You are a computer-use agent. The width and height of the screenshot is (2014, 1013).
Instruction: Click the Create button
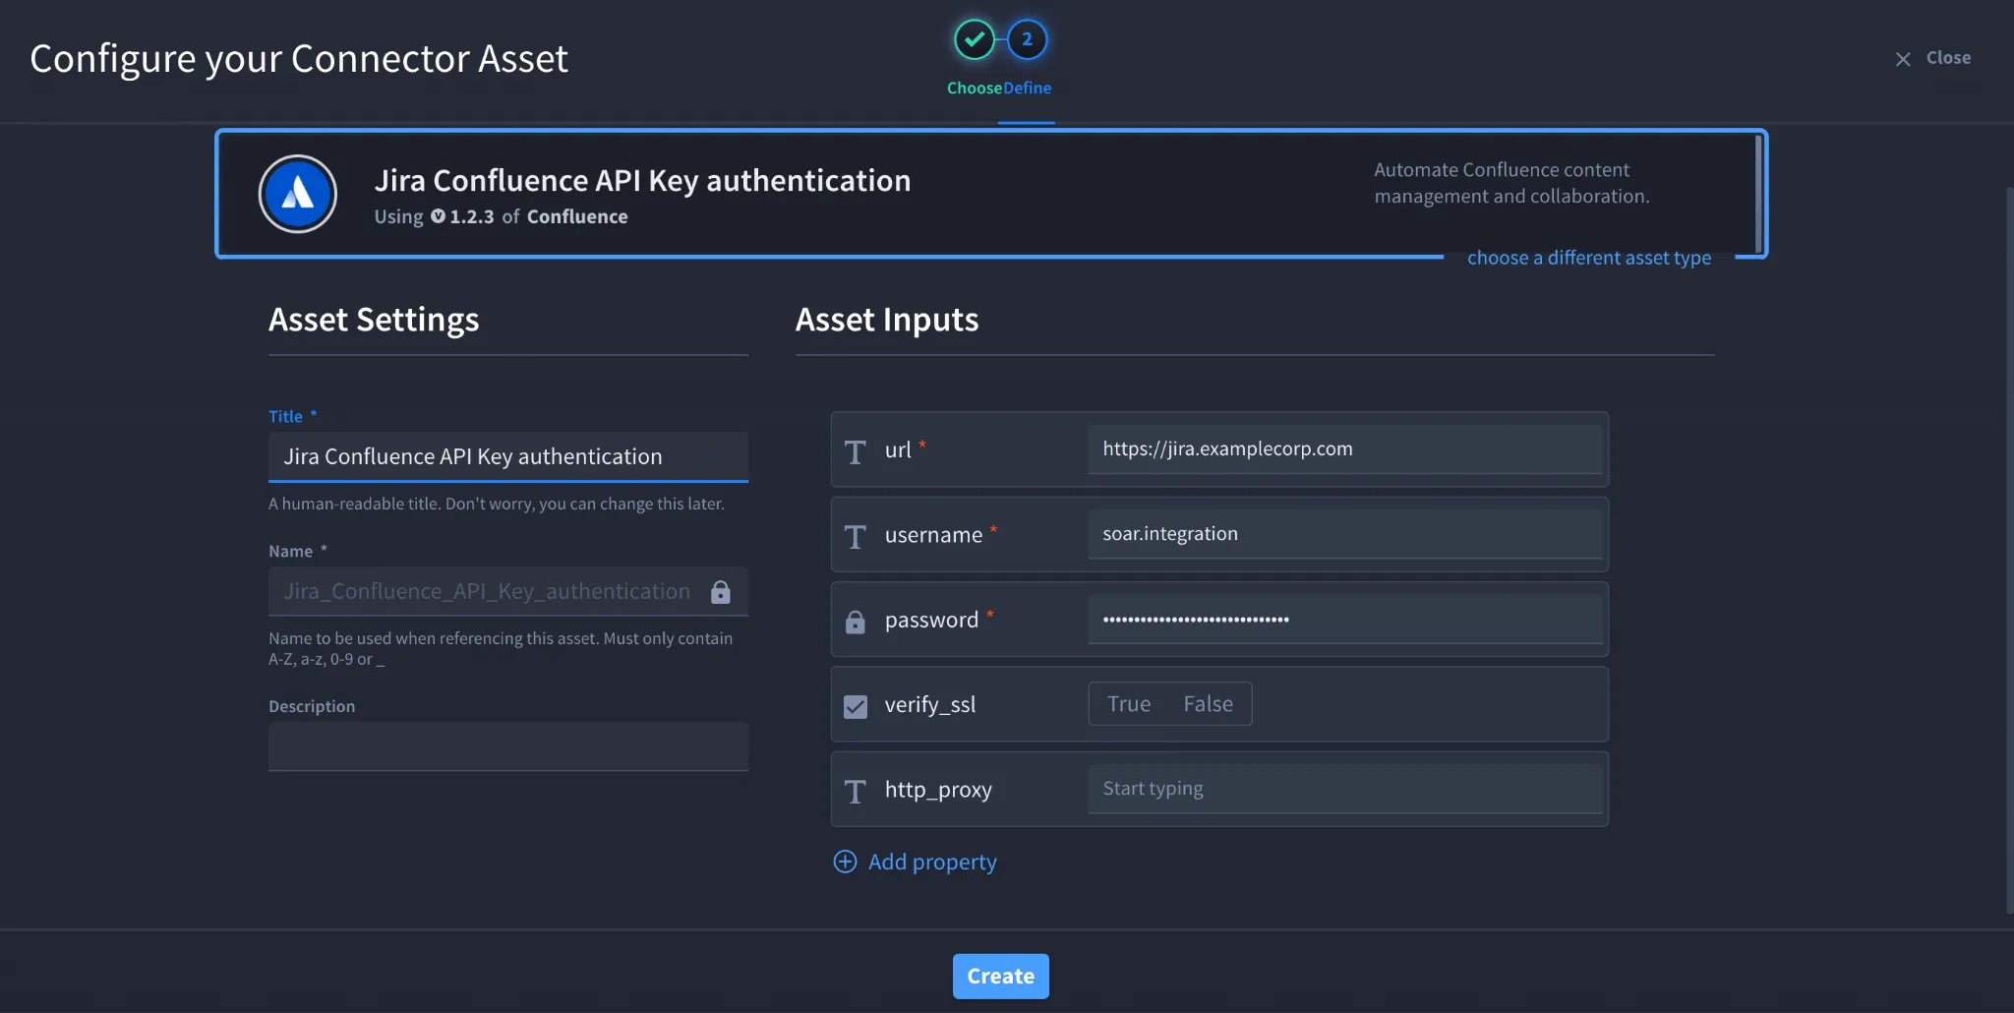point(1001,976)
